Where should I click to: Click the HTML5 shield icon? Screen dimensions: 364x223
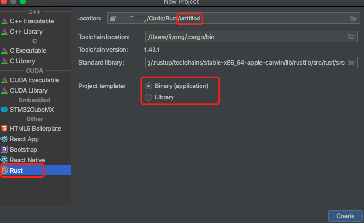coord(4,128)
